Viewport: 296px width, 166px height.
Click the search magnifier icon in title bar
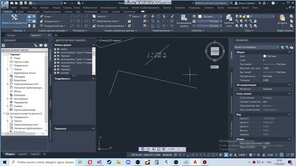click(231, 3)
